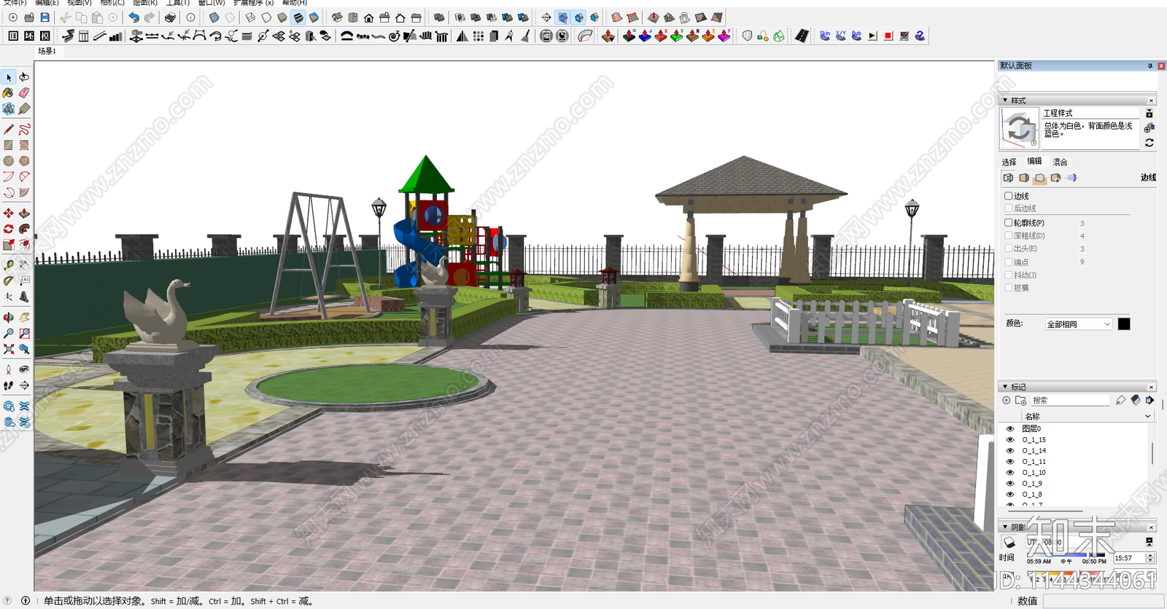Activate the Orbit camera tool

pos(9,317)
